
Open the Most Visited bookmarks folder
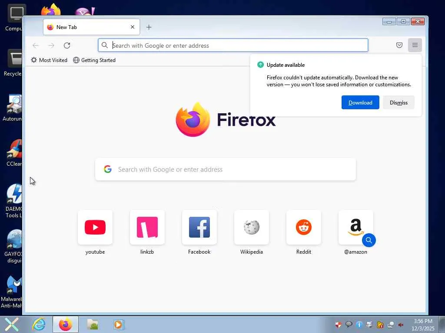[x=49, y=60]
